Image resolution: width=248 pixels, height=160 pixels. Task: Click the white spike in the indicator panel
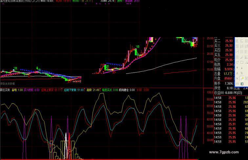66,146
